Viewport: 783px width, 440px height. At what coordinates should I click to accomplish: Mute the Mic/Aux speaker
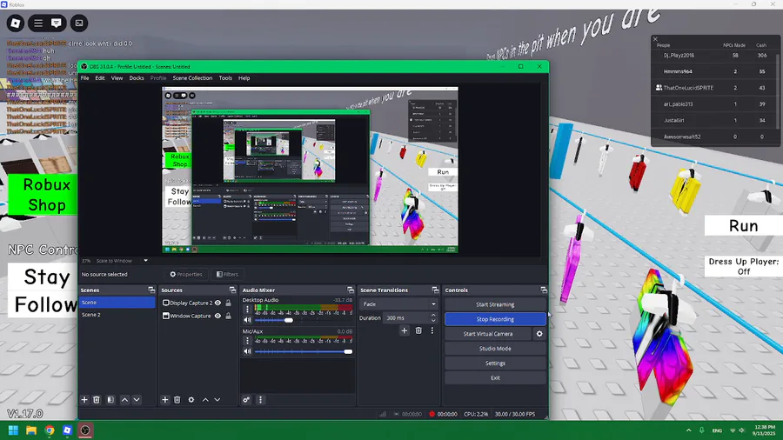(247, 351)
